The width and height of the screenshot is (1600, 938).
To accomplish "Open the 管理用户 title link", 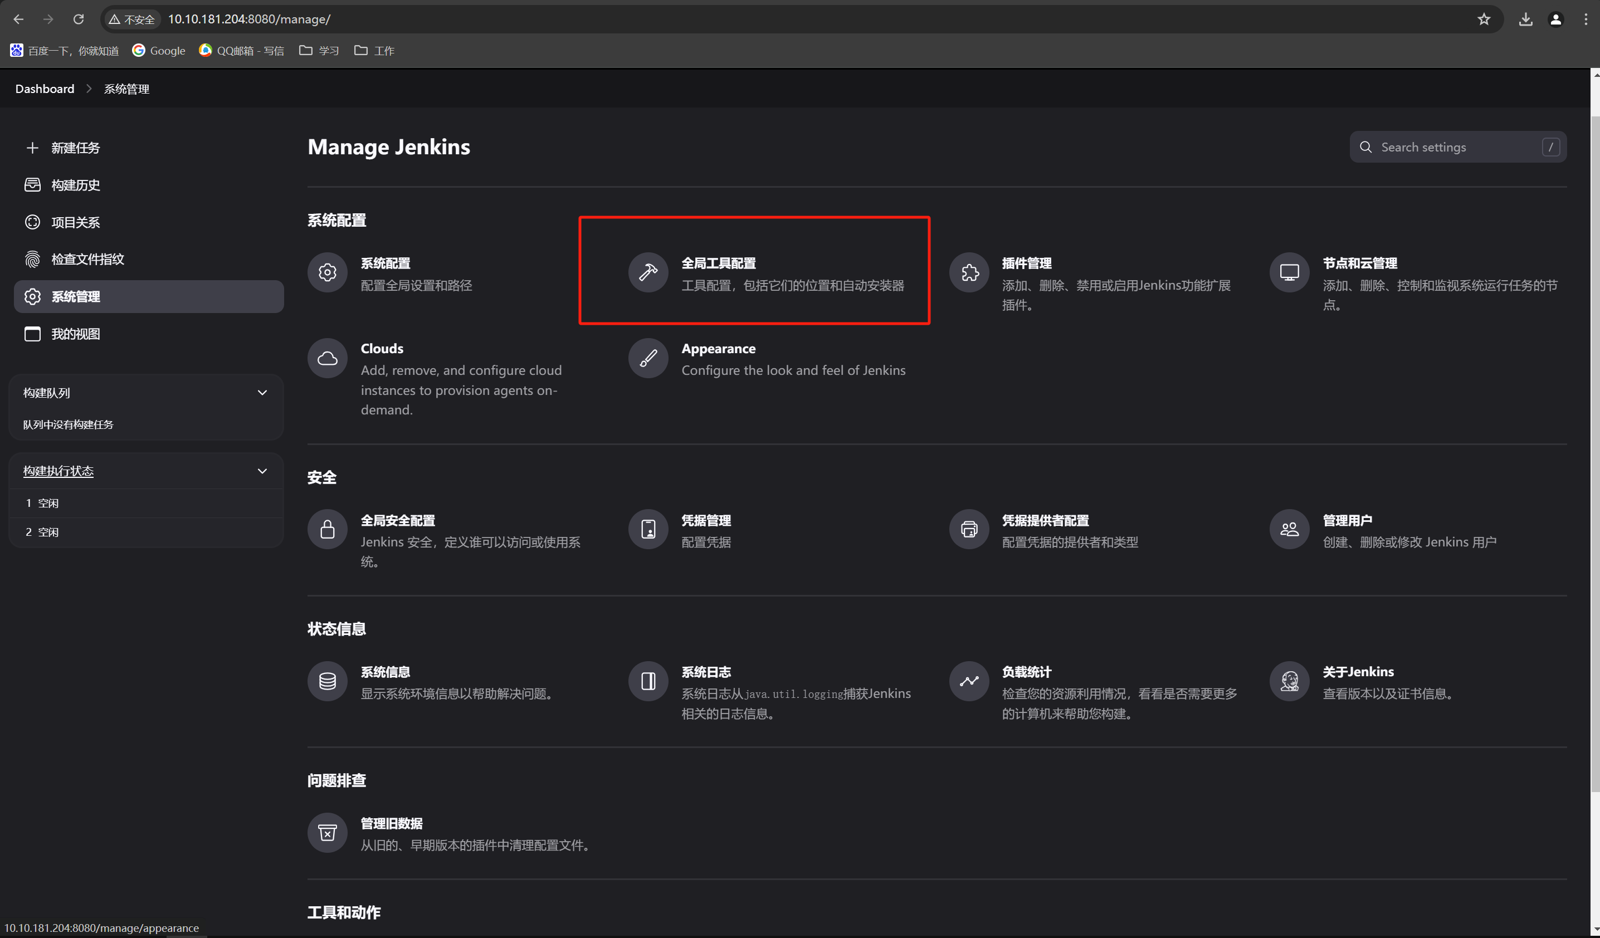I will [x=1347, y=520].
